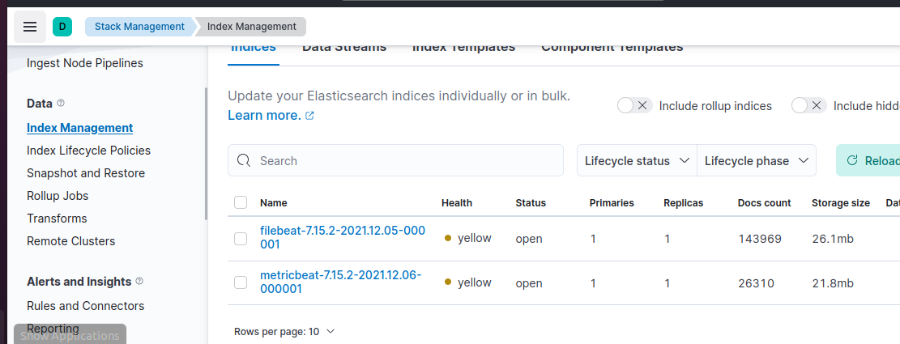This screenshot has width=900, height=344.
Task: Click yellow health dot for filebeat index
Action: (448, 238)
